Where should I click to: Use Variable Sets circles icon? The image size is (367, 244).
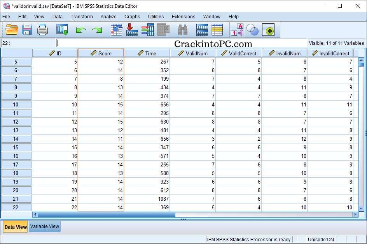point(253,30)
